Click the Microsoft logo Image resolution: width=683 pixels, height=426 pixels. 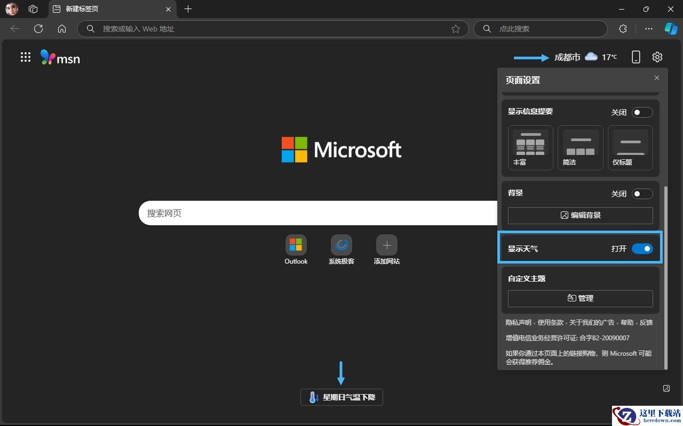[x=341, y=150]
